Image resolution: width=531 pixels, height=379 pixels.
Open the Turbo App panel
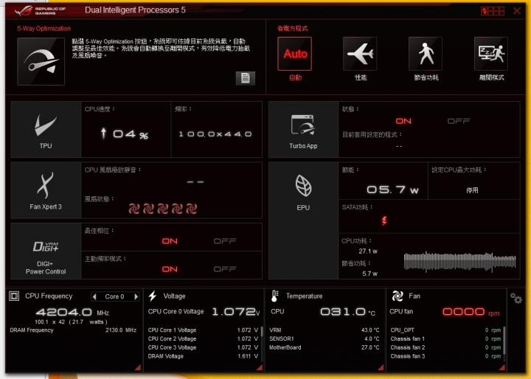point(303,129)
